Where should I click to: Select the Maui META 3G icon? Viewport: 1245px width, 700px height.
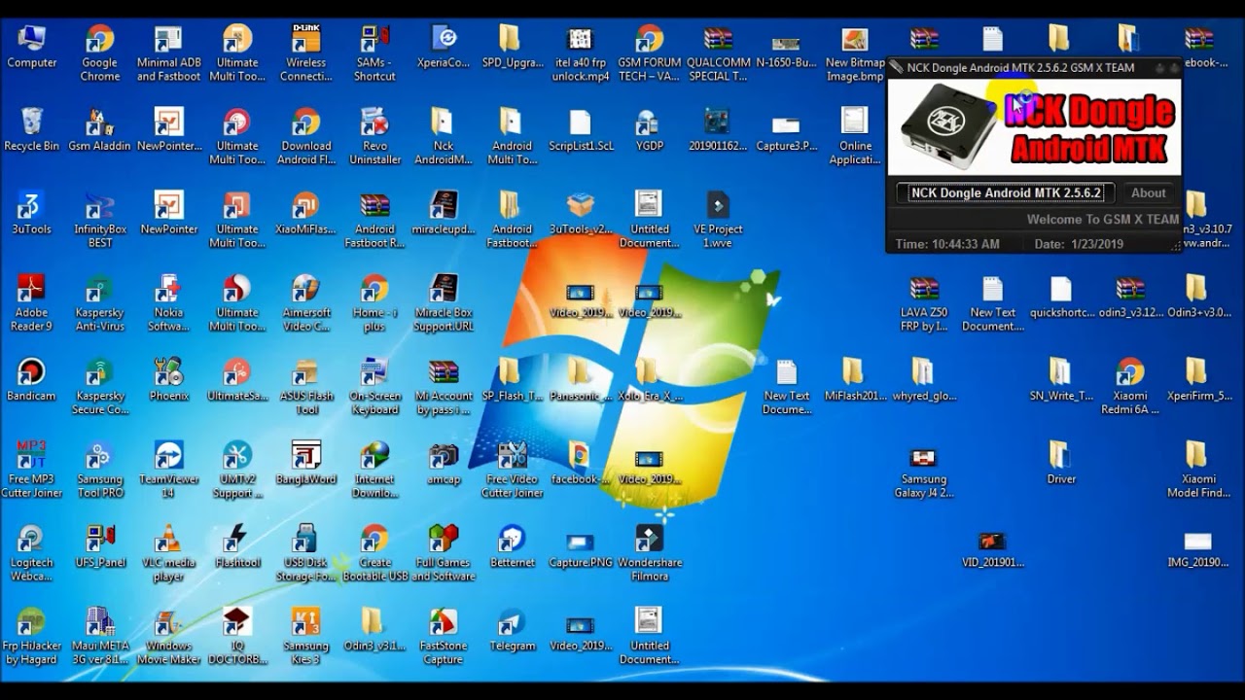click(100, 637)
